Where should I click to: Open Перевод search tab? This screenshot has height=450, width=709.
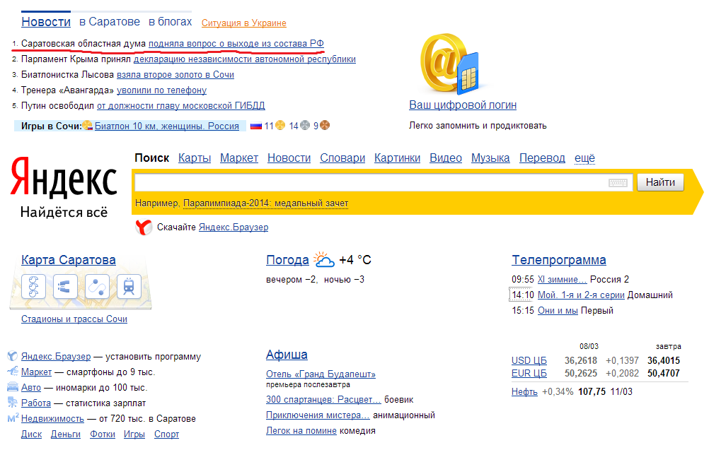click(542, 158)
